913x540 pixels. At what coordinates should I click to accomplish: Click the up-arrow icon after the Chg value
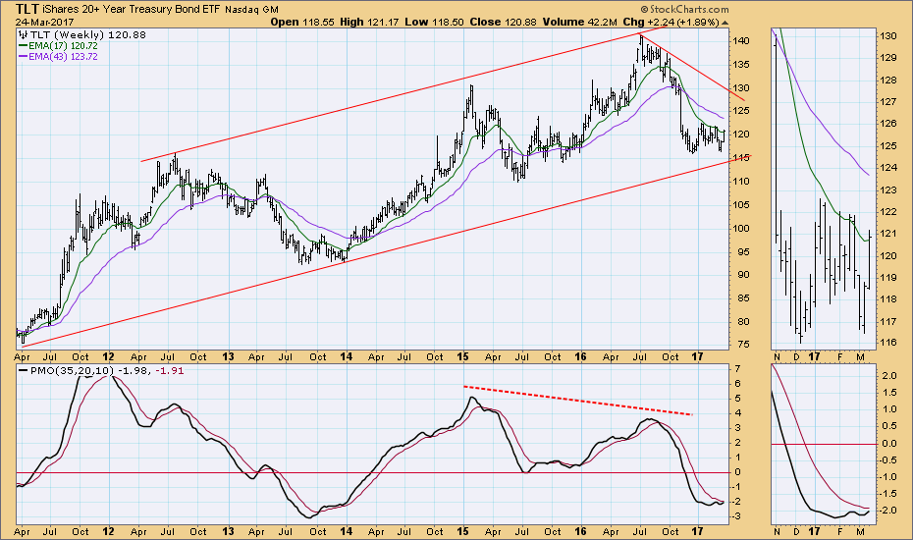tap(725, 23)
